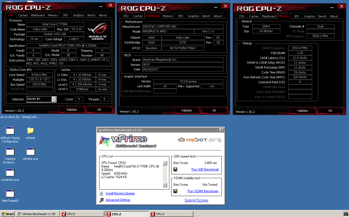Screen dimensions: 349x217
Task: Click the BIOS date 04/18/2017
Action: [x=183, y=69]
